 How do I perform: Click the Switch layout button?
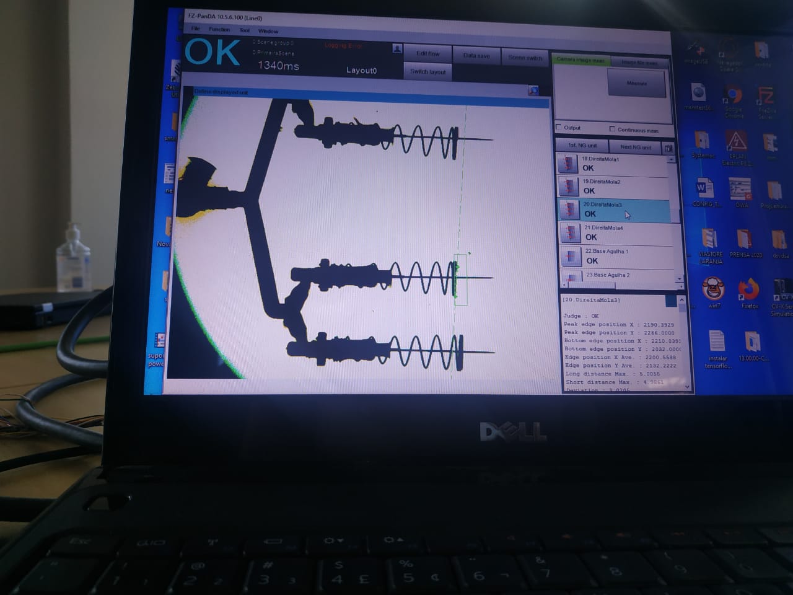point(428,71)
